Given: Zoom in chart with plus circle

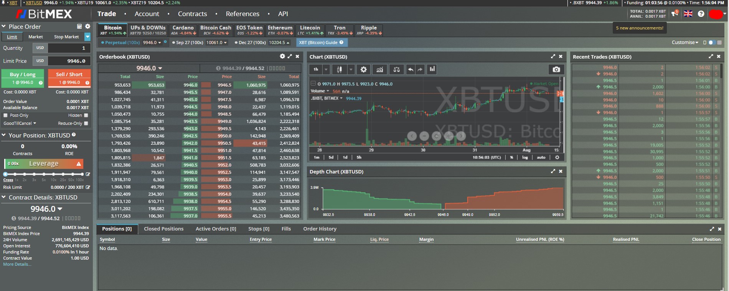Looking at the screenshot, I should point(449,136).
